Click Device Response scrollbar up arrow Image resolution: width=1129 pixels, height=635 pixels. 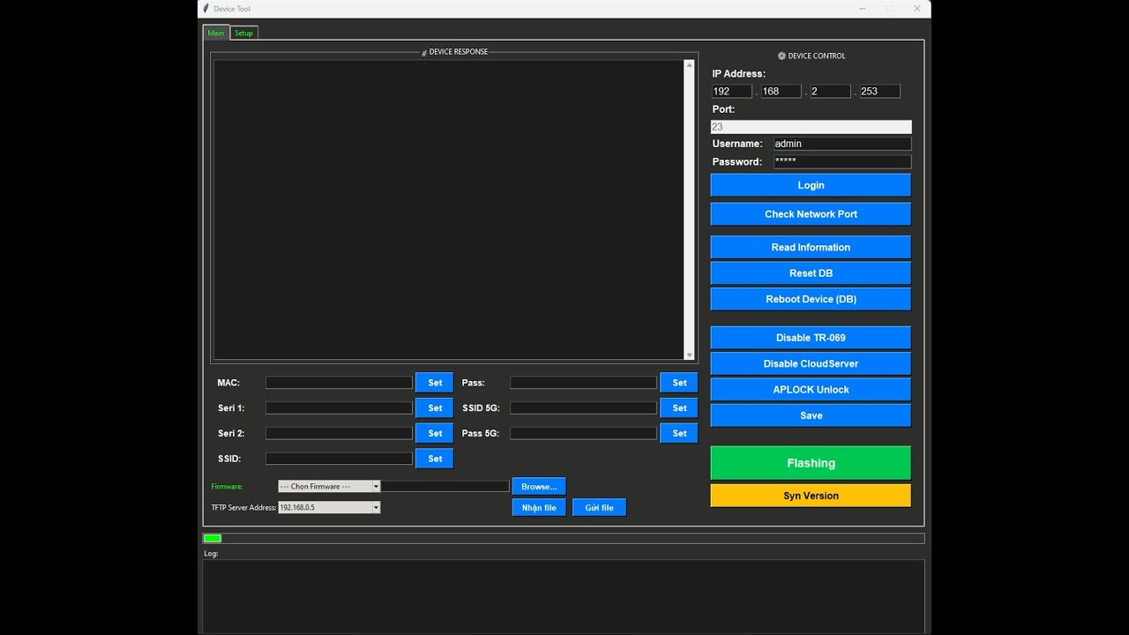point(690,64)
